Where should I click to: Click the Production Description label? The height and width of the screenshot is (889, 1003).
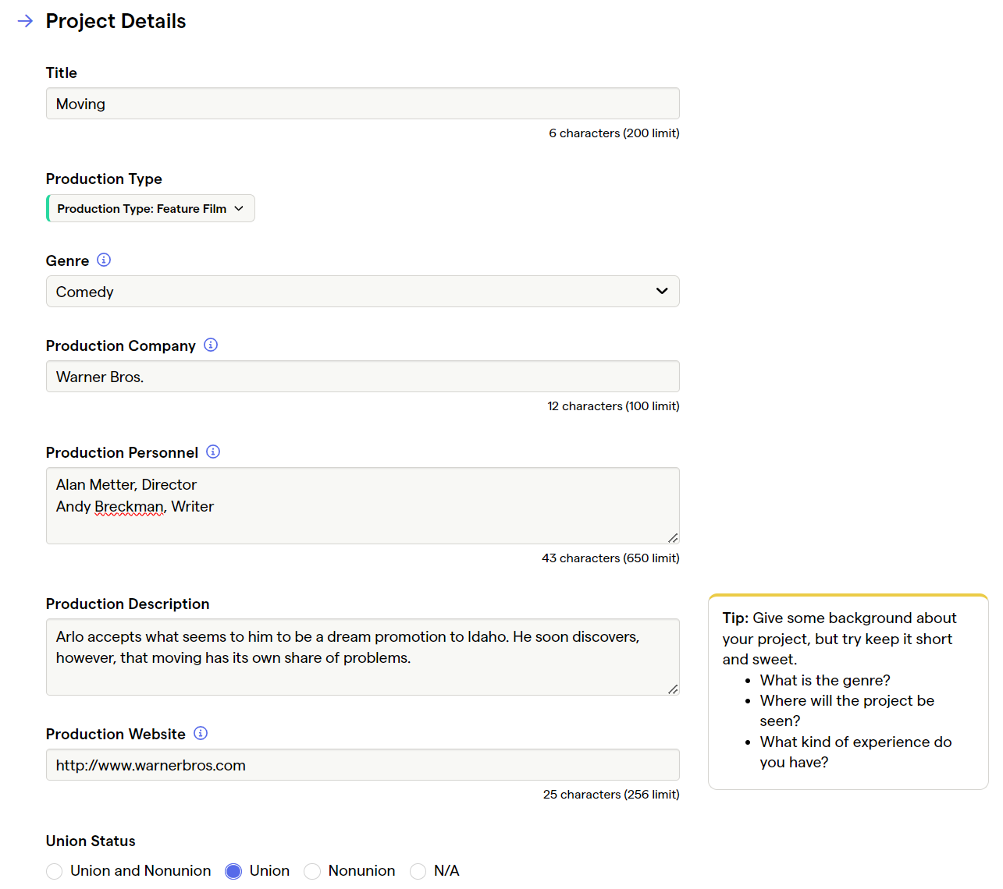click(x=127, y=604)
